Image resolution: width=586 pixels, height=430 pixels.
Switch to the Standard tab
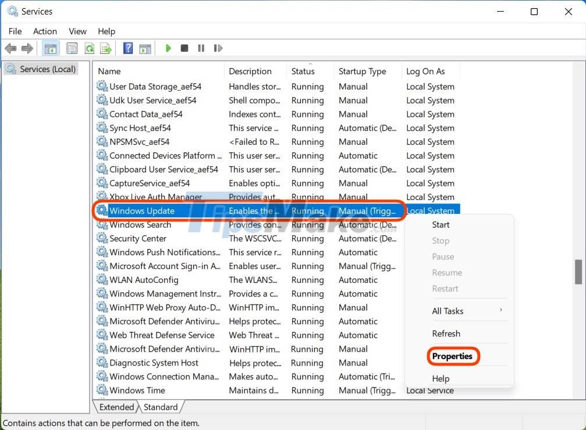pos(161,407)
